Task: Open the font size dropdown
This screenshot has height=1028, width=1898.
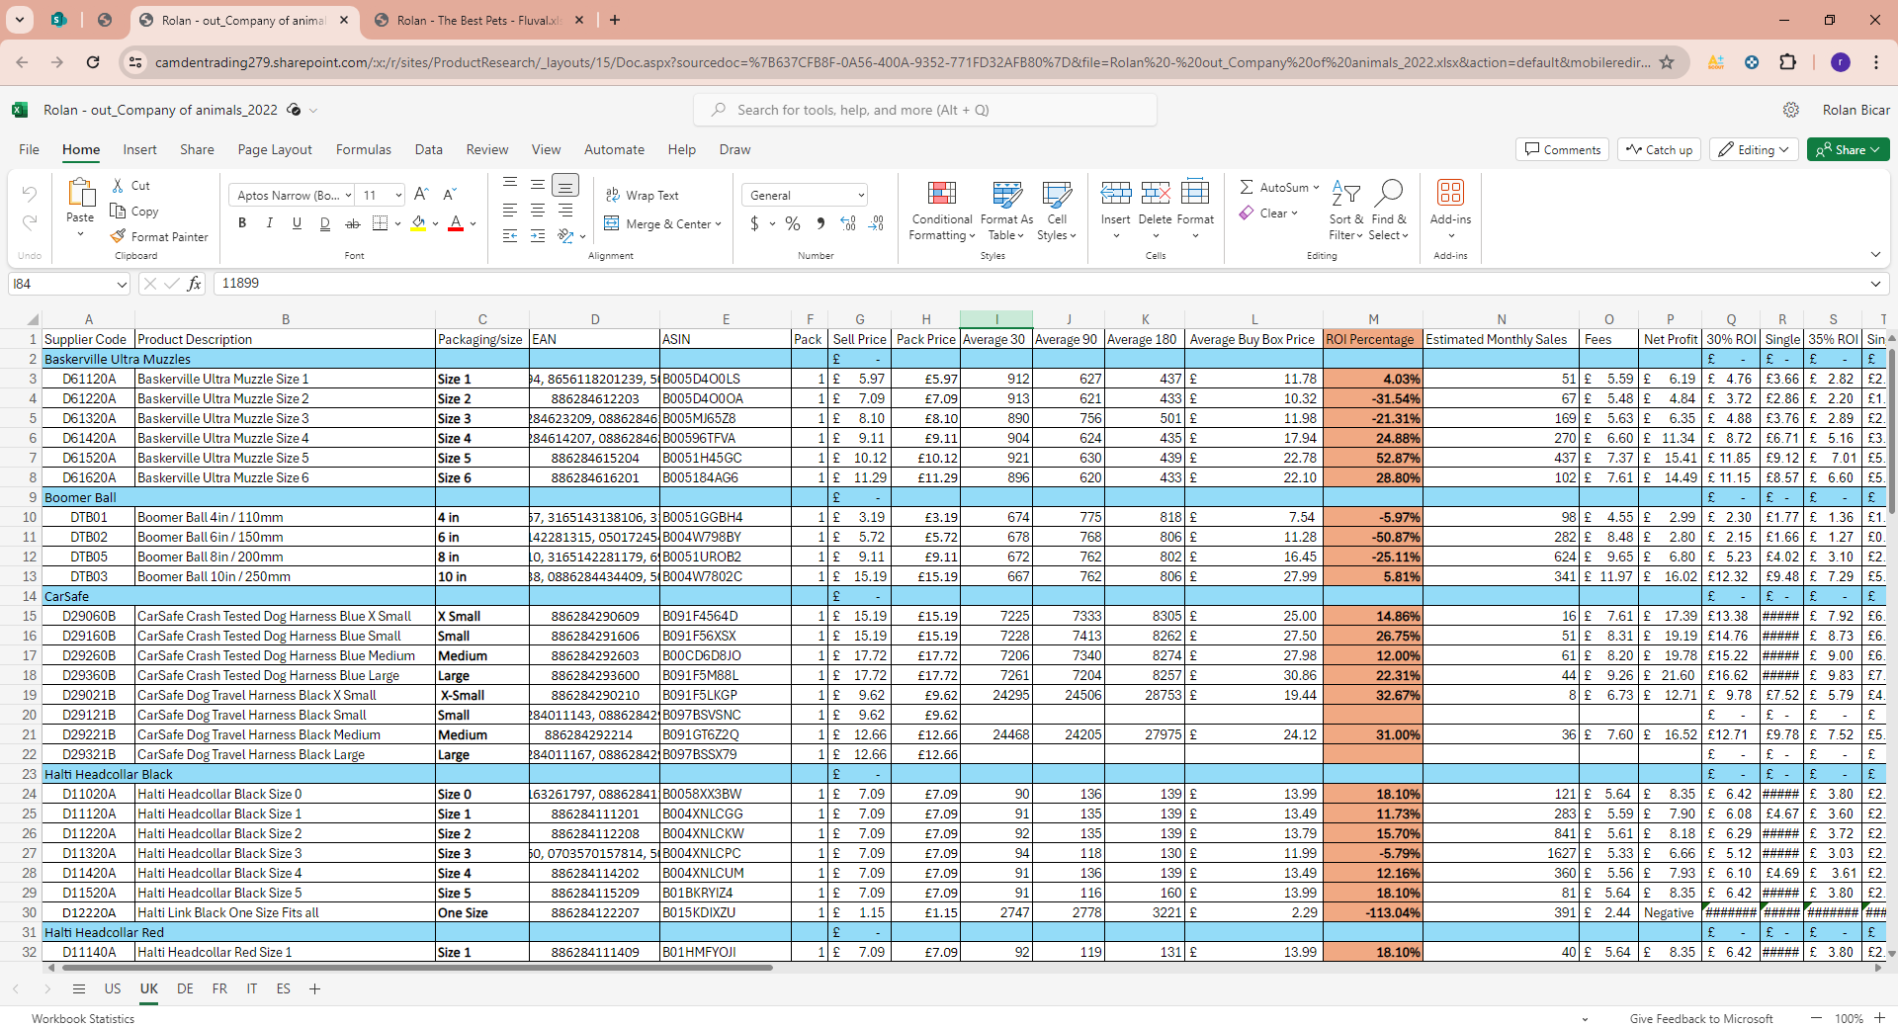Action: 398,196
